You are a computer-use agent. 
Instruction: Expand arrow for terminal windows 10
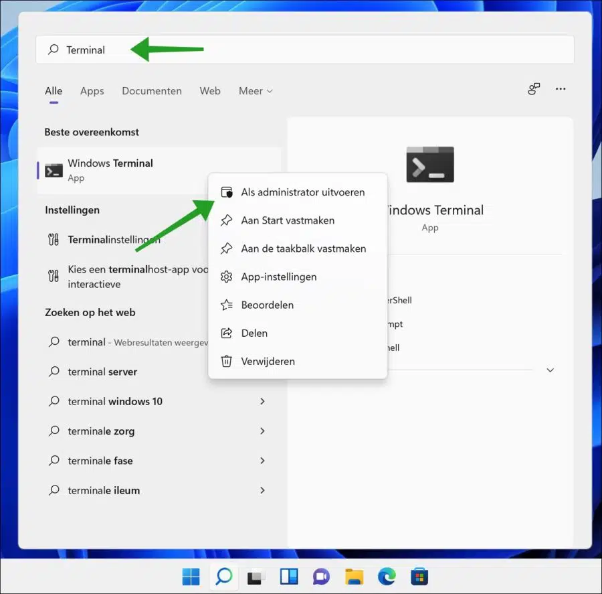tap(263, 401)
